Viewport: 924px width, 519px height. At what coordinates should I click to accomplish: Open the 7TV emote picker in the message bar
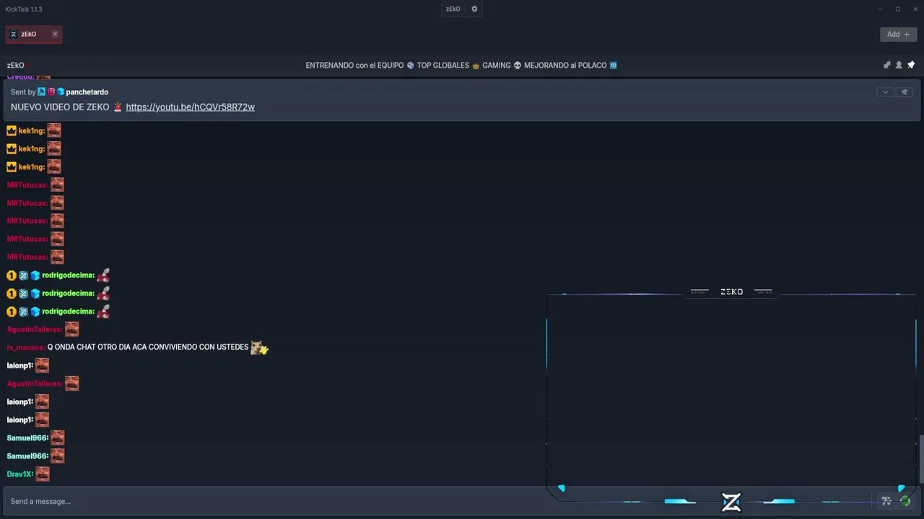point(886,501)
